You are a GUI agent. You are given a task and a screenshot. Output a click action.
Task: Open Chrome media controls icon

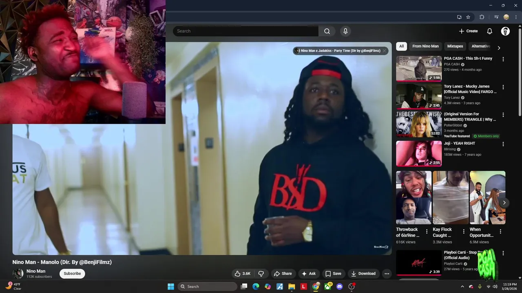[x=496, y=17]
